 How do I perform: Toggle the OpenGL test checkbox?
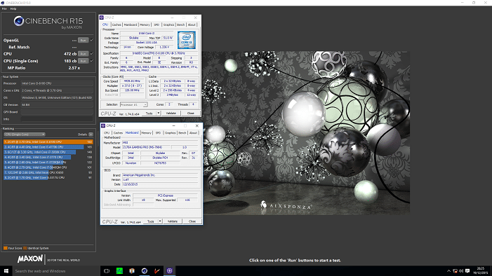pos(92,40)
